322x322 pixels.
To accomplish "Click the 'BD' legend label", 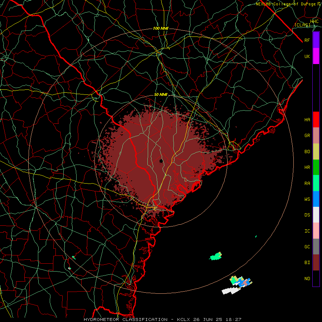I will [307, 152].
